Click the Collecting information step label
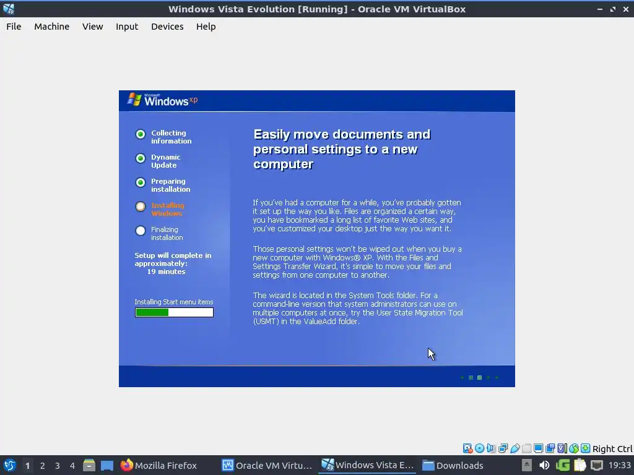Screen dimensions: 634x475 171,137
